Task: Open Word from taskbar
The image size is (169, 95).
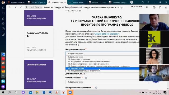Action: tap(50, 92)
